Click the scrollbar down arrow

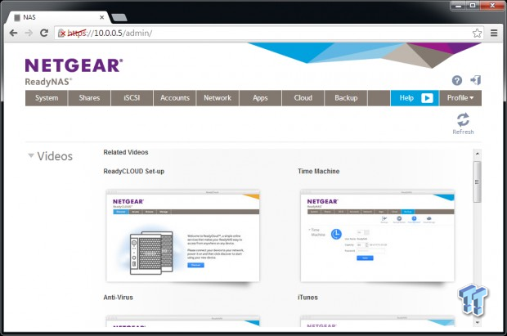coord(478,322)
